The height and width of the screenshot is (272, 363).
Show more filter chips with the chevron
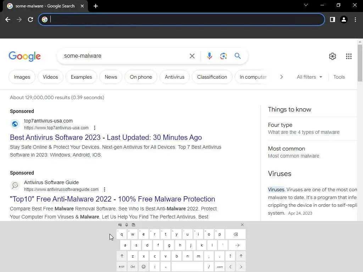(x=281, y=77)
